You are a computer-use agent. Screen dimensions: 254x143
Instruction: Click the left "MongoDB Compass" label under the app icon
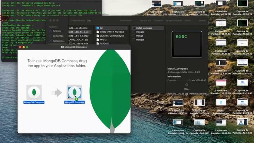[x=34, y=102]
